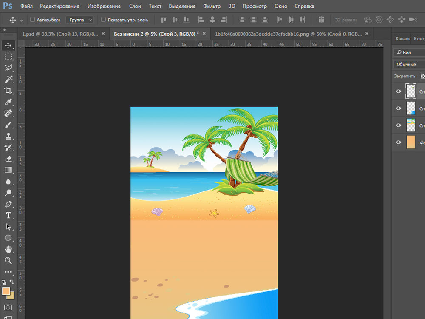The width and height of the screenshot is (425, 319).
Task: Select the Brush tool
Action: [x=8, y=125]
